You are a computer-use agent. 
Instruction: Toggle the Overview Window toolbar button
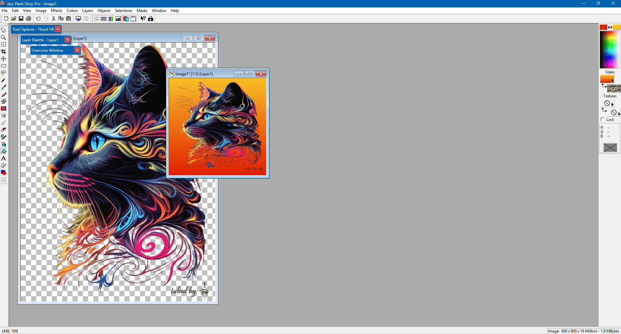(x=133, y=19)
